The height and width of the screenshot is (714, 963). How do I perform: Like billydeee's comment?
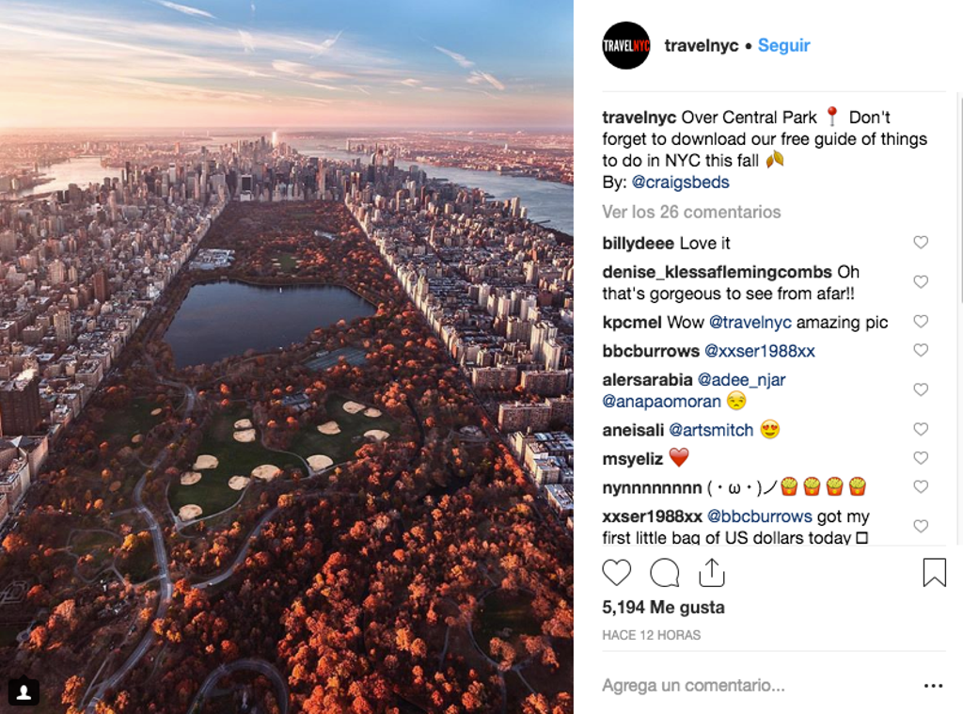pyautogui.click(x=920, y=242)
